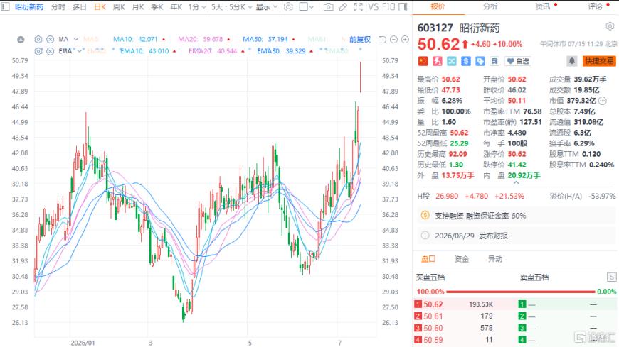This screenshot has height=347, width=619.
Task: Remove the EMA indicator with its X
Action: (50, 51)
